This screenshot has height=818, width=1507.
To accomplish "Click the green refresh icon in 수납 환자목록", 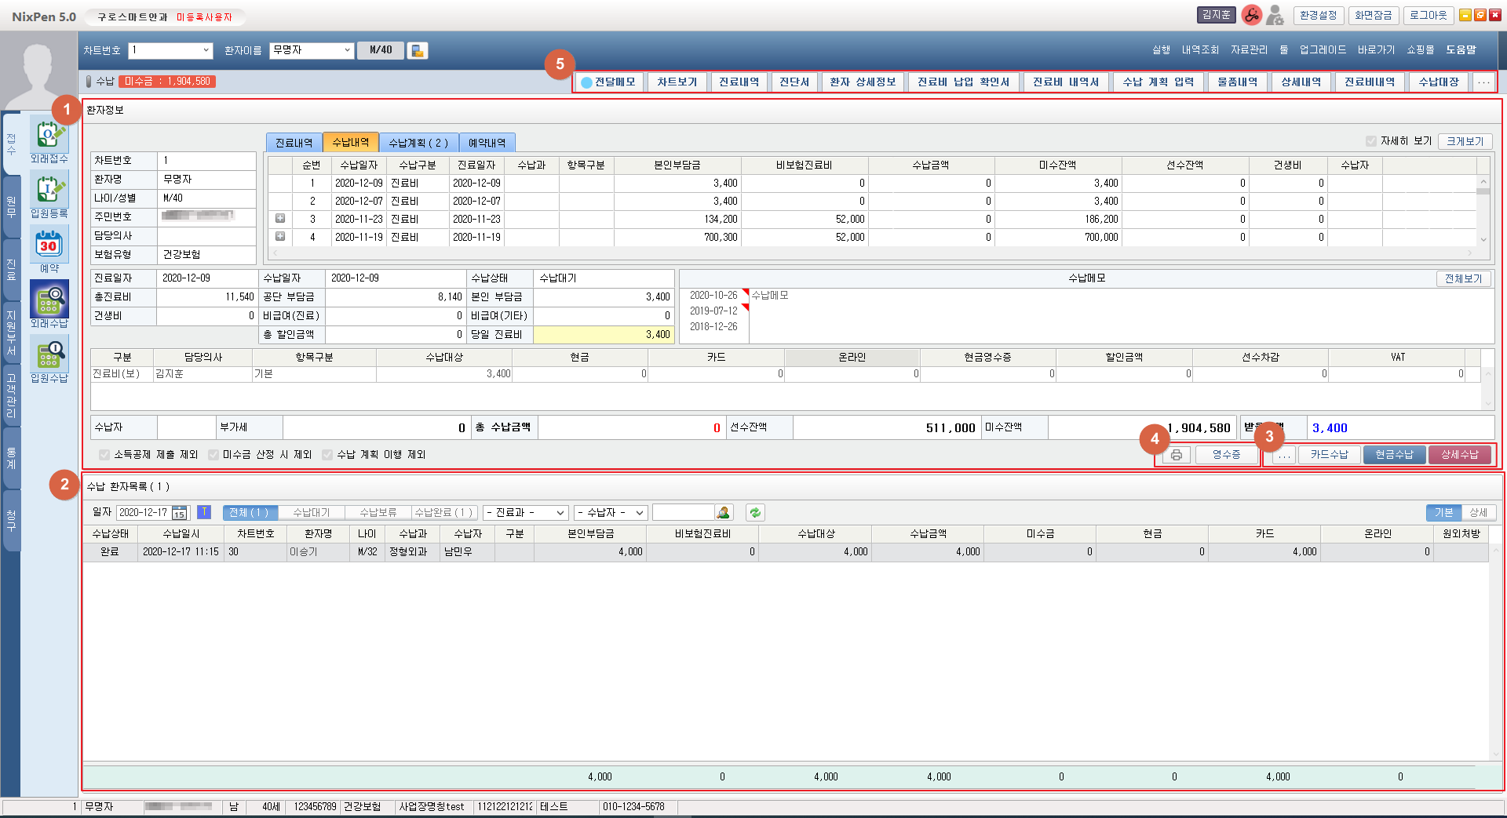I will tap(754, 513).
